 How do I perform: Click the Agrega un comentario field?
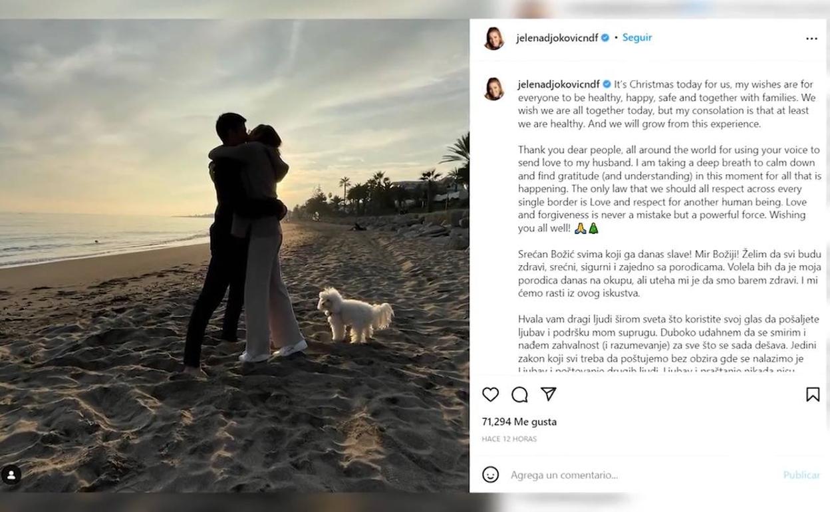[x=638, y=475]
